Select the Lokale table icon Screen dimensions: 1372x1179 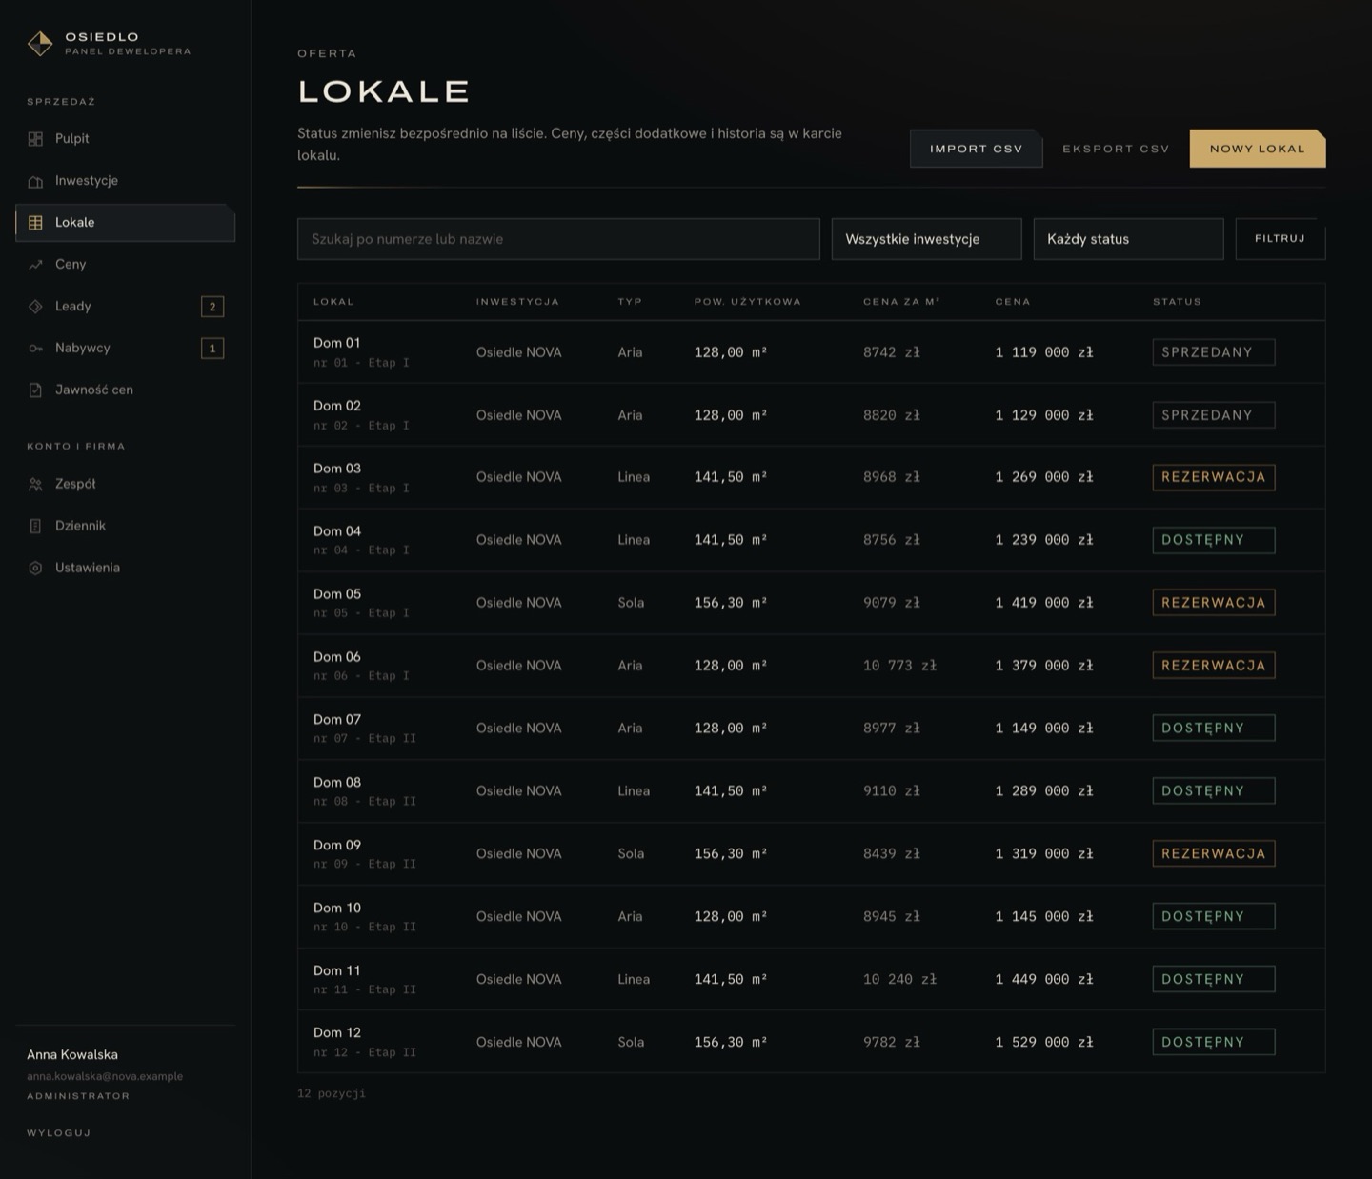[x=35, y=223]
